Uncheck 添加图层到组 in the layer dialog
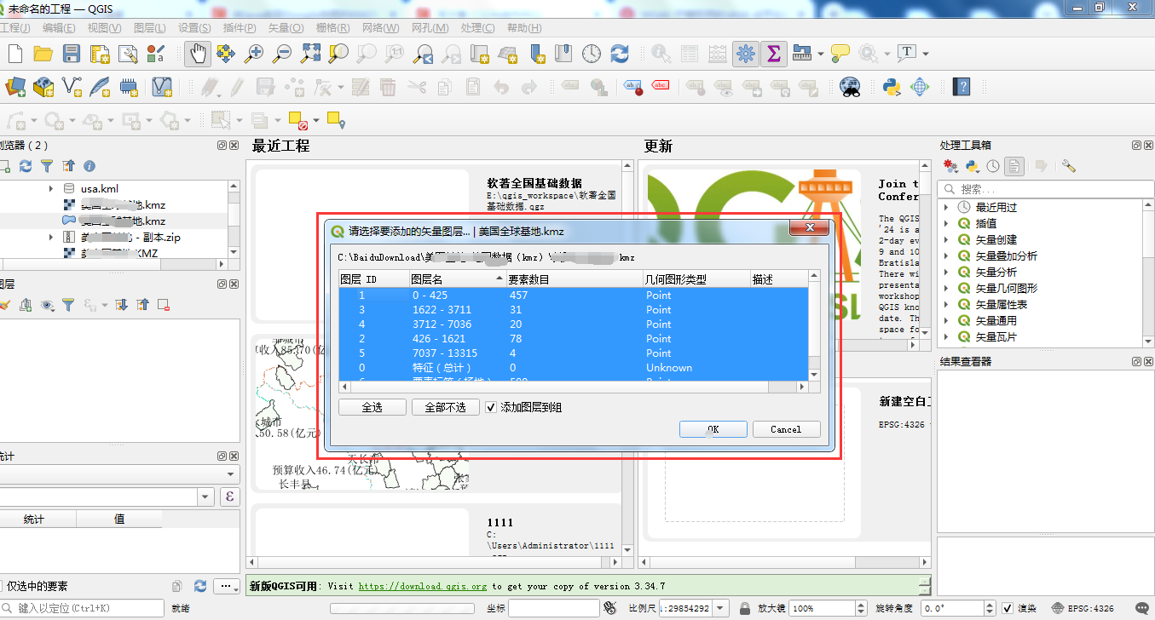Viewport: 1155px width, 620px height. pos(491,406)
